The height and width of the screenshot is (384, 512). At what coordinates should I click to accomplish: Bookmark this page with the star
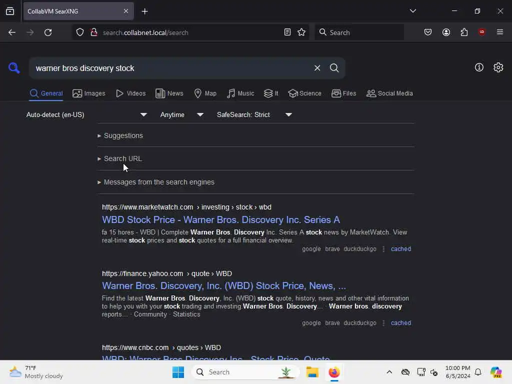click(301, 32)
